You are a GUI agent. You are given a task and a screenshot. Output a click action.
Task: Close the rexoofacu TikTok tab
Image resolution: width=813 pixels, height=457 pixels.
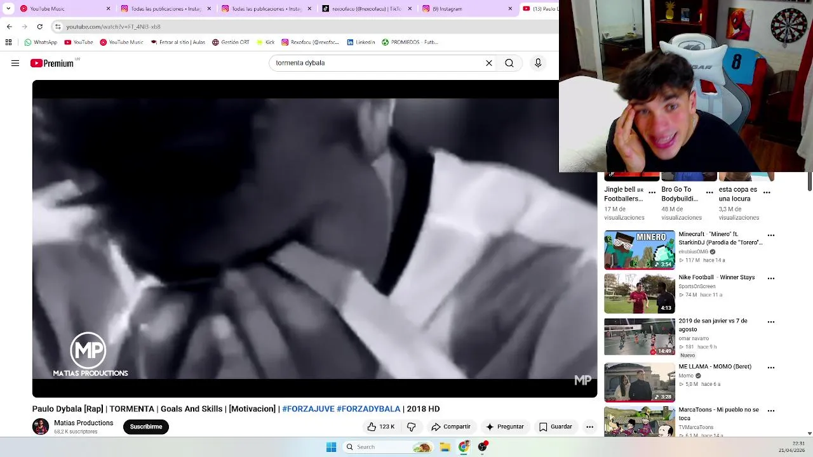(x=410, y=9)
